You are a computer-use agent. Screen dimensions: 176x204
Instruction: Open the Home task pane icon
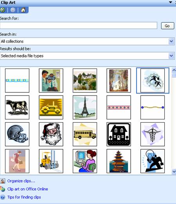point(23,10)
